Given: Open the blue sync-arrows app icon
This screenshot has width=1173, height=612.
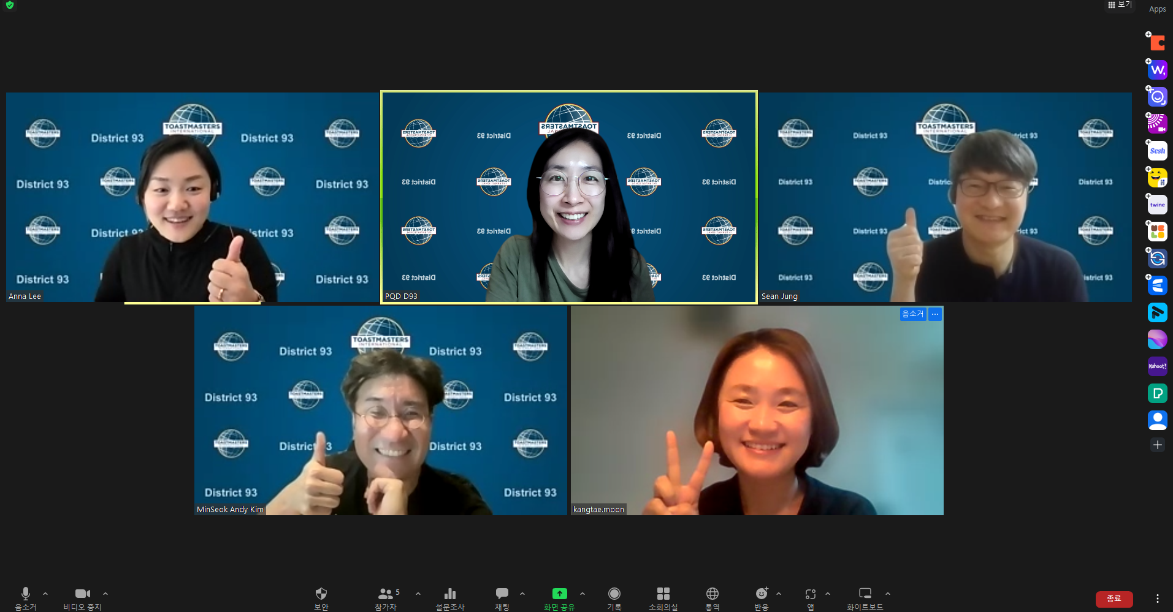Looking at the screenshot, I should click(1157, 259).
